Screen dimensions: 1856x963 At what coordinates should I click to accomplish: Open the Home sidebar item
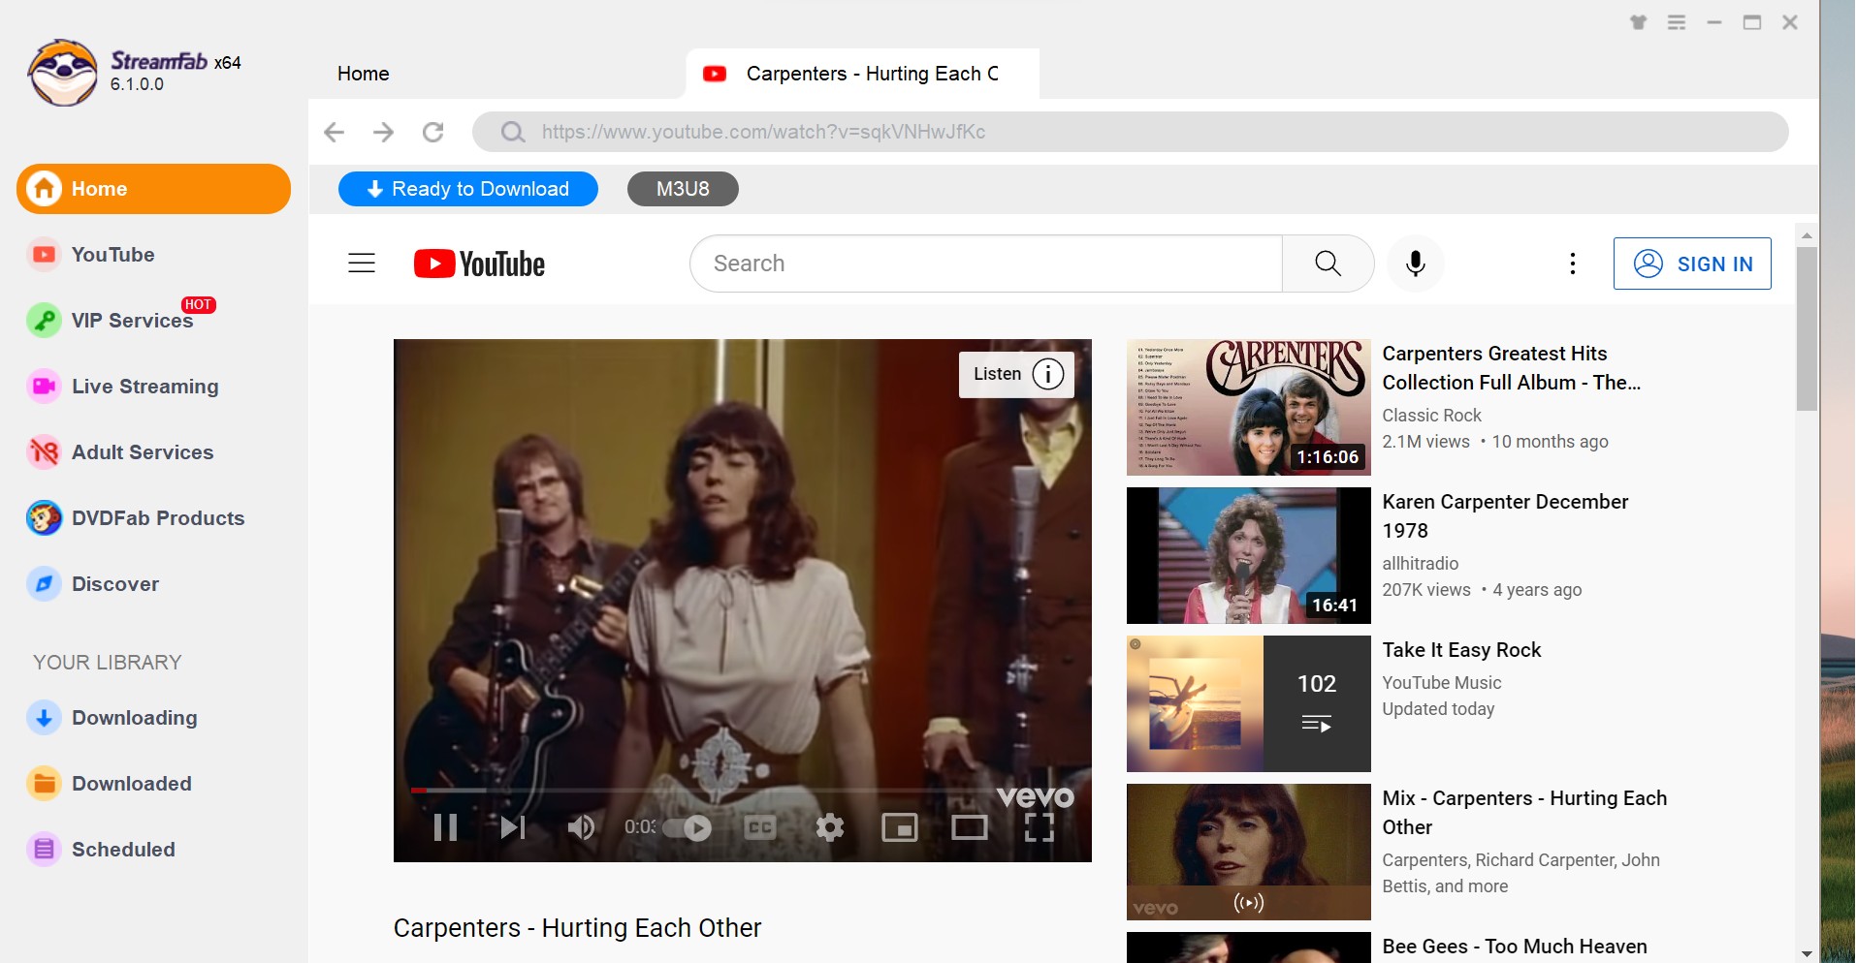153,189
